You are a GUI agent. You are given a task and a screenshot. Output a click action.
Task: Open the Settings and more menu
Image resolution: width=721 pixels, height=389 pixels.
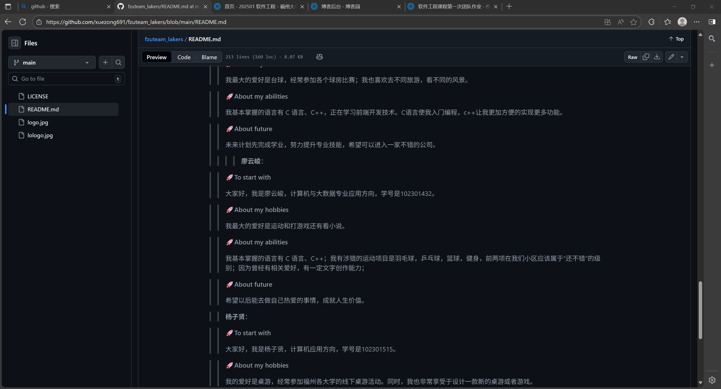pyautogui.click(x=697, y=22)
